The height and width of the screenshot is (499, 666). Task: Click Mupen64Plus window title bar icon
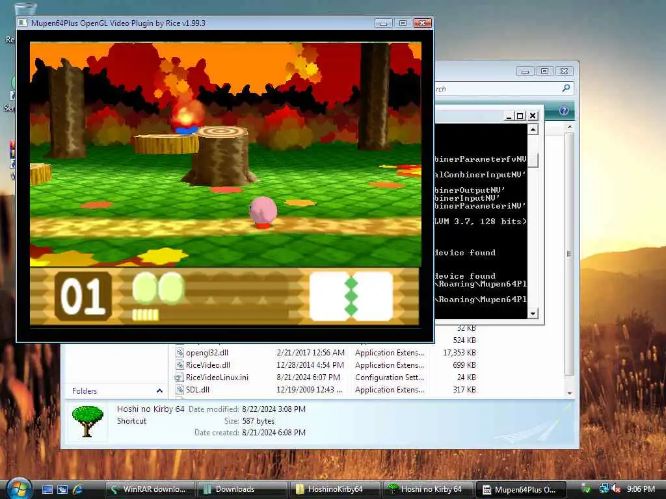point(23,23)
